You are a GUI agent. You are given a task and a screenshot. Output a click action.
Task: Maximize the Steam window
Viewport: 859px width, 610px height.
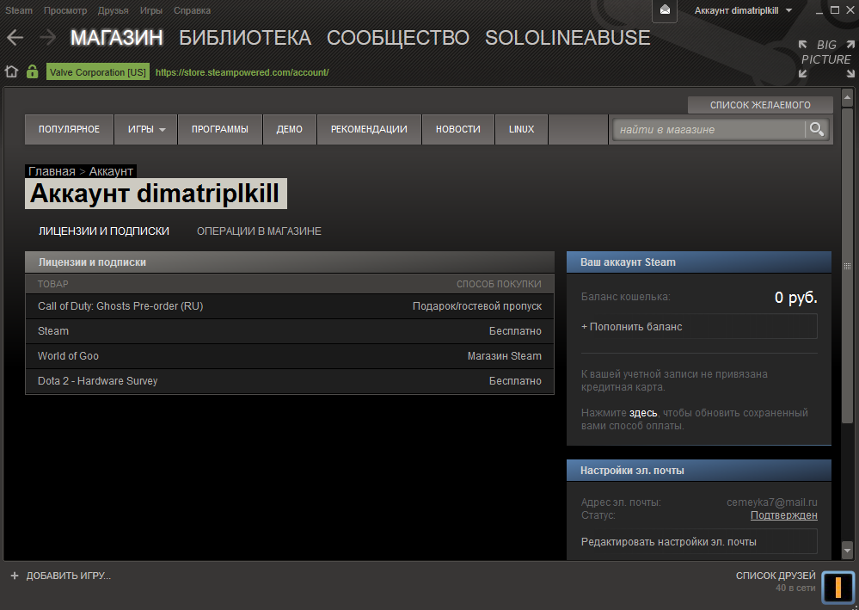[x=835, y=9]
